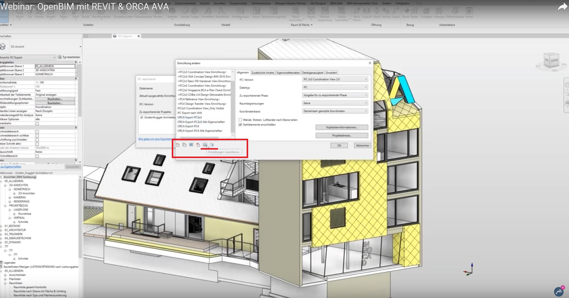Toggle the Innenbahn checkbox in properties

[x=37, y=123]
